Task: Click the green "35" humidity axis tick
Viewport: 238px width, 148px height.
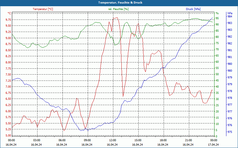Action: click(217, 93)
